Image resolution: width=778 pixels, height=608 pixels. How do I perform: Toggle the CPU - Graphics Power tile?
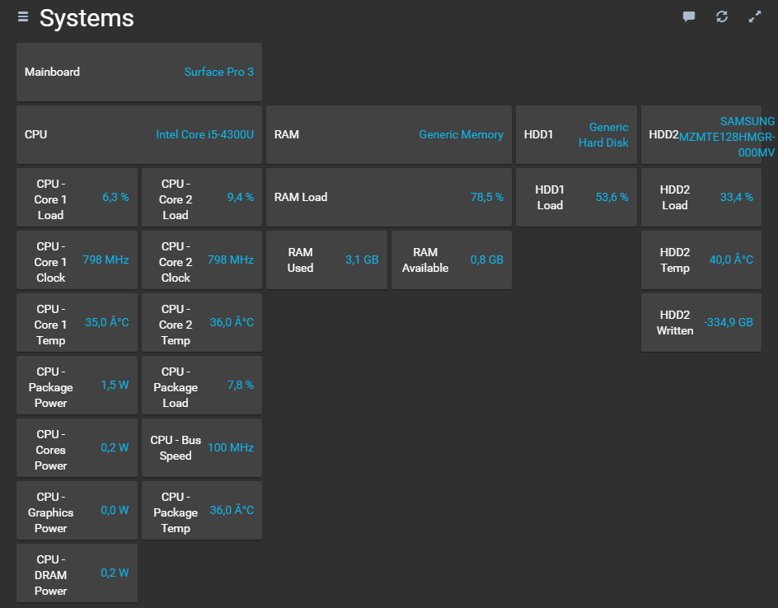pyautogui.click(x=77, y=510)
